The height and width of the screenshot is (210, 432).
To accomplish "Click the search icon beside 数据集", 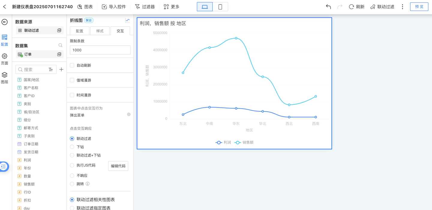I will coord(60,45).
